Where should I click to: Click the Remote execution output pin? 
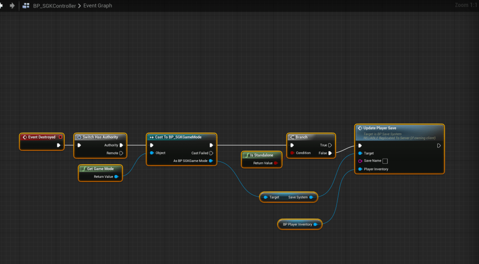(121, 153)
